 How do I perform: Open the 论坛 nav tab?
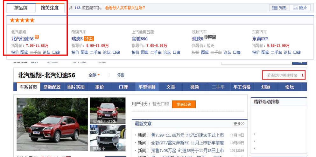[x=290, y=87]
